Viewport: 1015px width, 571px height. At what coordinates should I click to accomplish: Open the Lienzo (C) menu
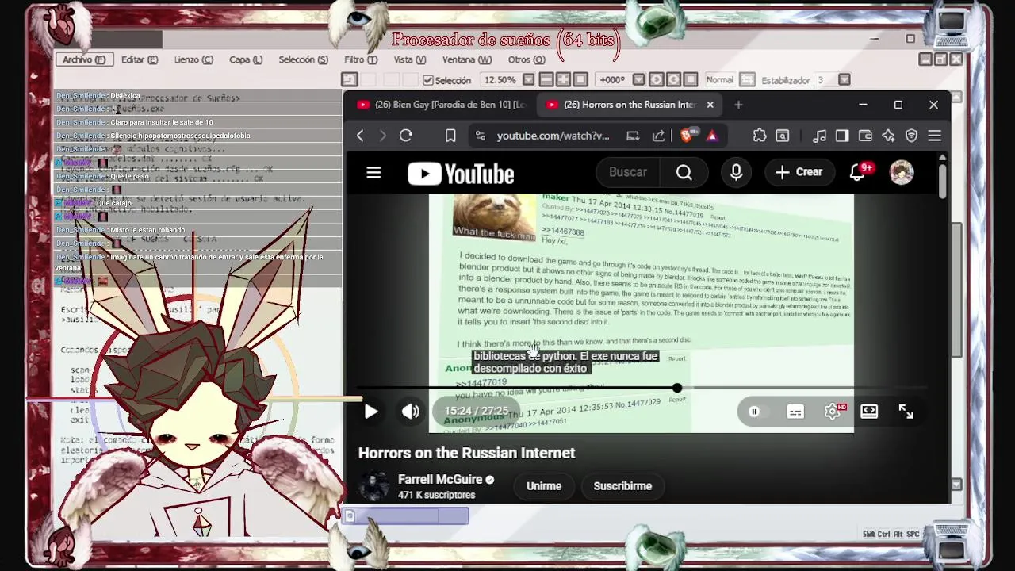pos(193,59)
